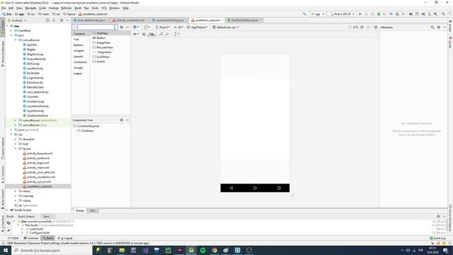Select the Layouts palette category
This screenshot has height=255, width=453.
pos(79,57)
